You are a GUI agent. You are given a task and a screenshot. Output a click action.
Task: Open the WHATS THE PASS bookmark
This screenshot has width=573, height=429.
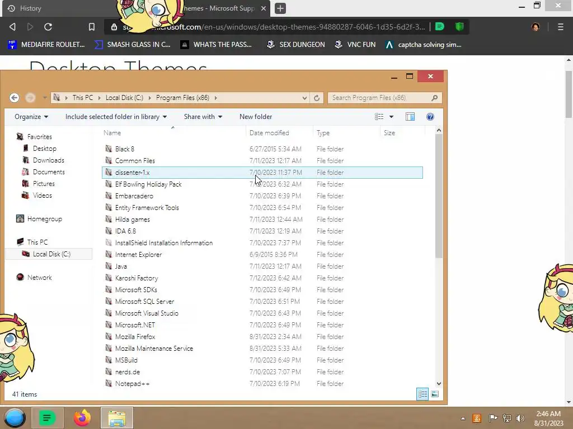(217, 45)
